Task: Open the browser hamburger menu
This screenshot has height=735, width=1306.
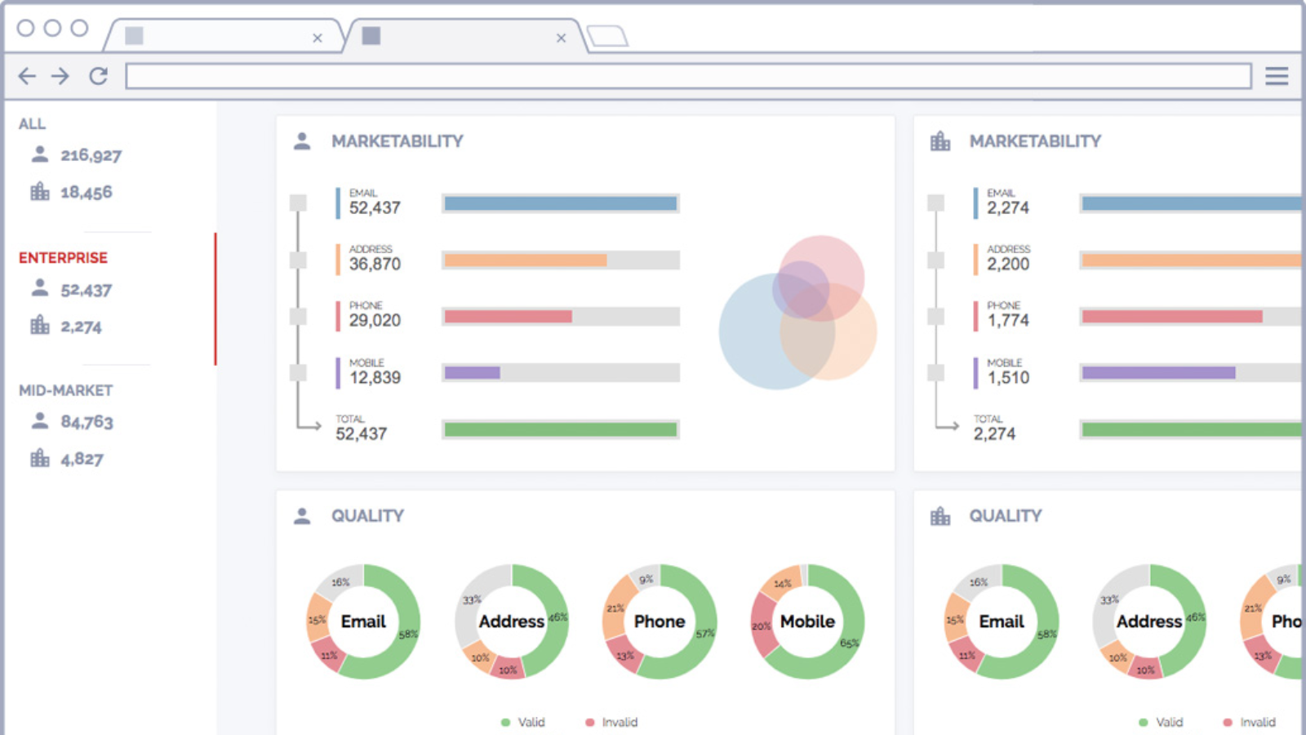Action: point(1277,76)
